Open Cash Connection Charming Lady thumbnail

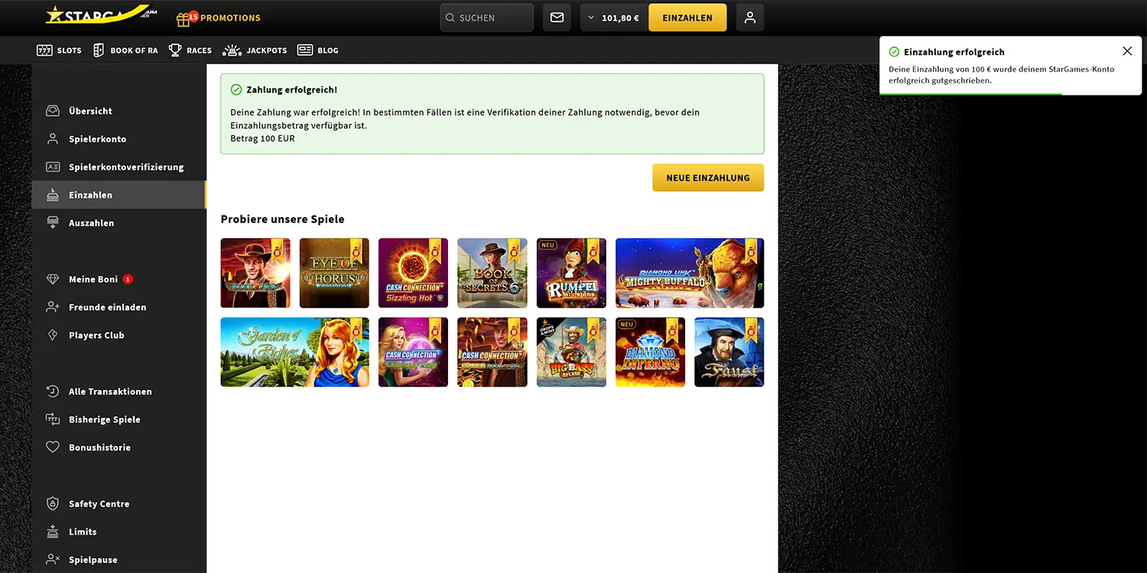coord(413,352)
